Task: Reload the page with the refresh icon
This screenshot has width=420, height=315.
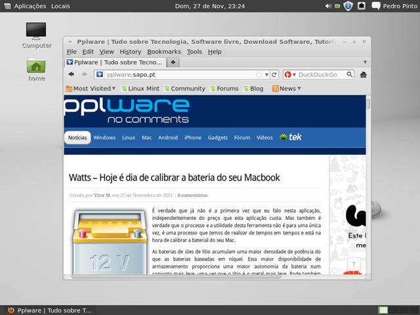Action: 274,75
